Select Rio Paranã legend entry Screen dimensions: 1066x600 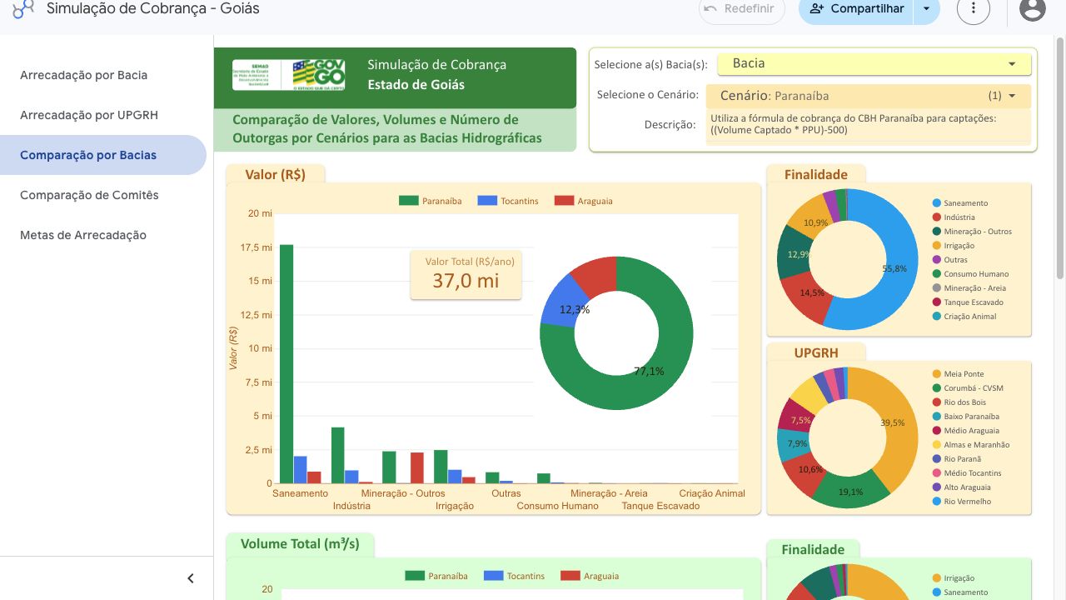pos(957,459)
